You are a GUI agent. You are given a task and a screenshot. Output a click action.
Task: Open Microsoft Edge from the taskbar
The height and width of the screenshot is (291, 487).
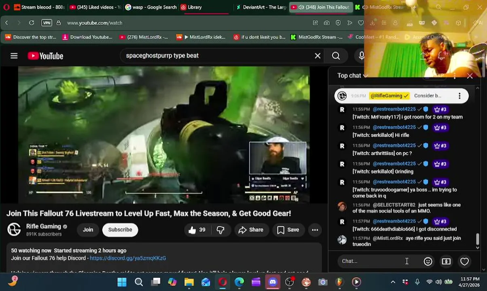(x=239, y=282)
